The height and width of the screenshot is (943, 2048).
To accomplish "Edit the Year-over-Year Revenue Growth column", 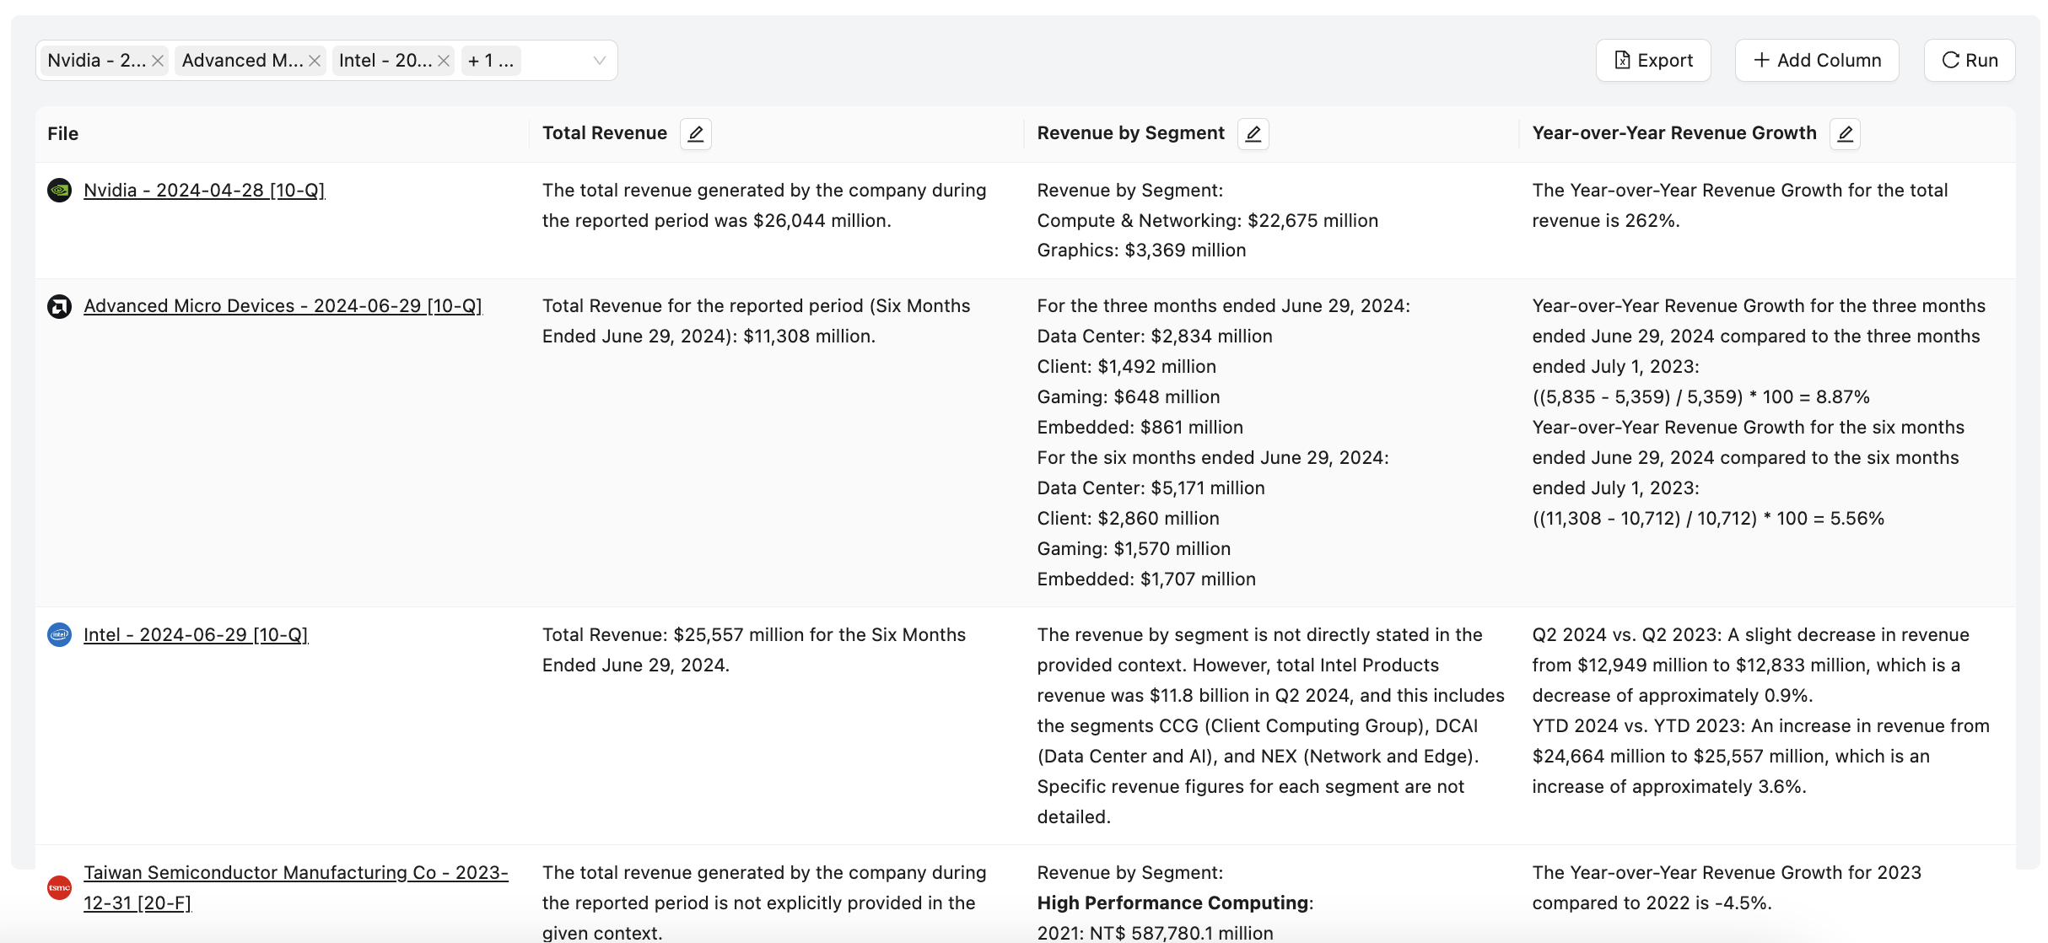I will (x=1845, y=133).
